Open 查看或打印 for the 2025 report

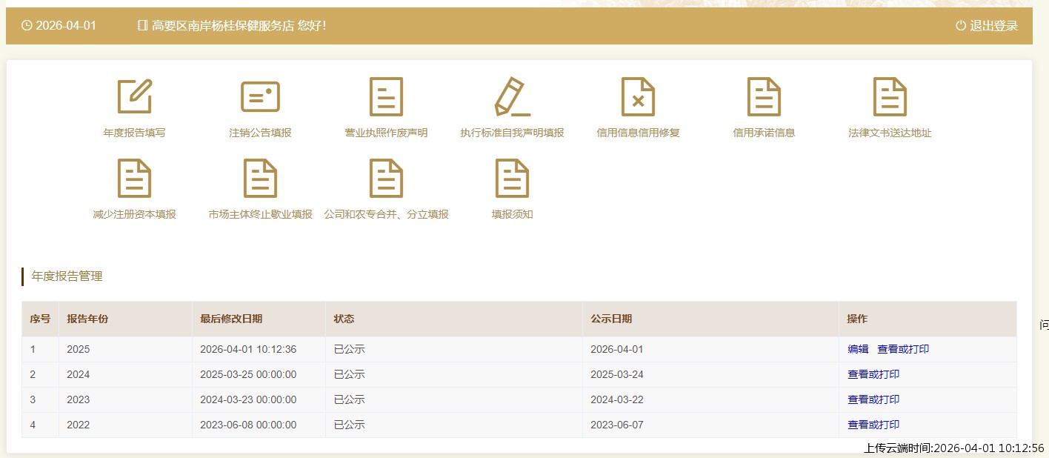[903, 349]
